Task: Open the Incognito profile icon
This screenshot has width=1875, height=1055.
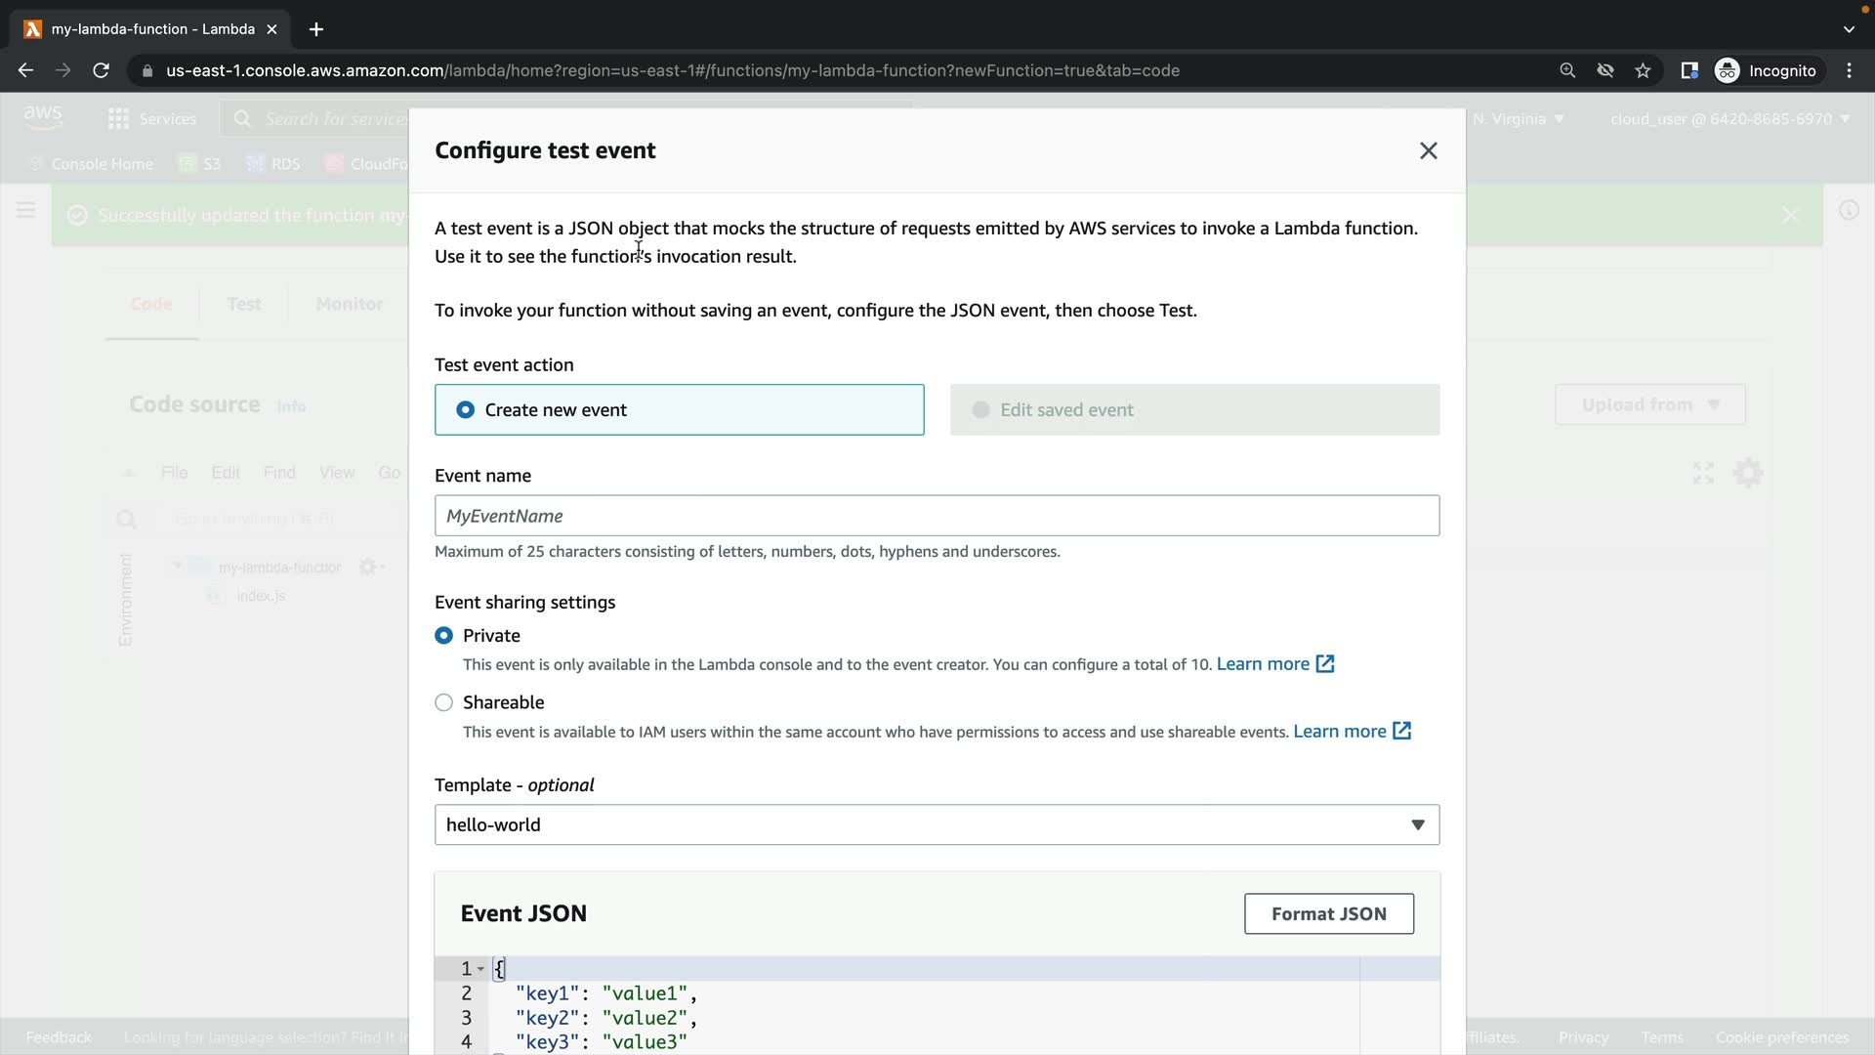Action: [x=1727, y=70]
